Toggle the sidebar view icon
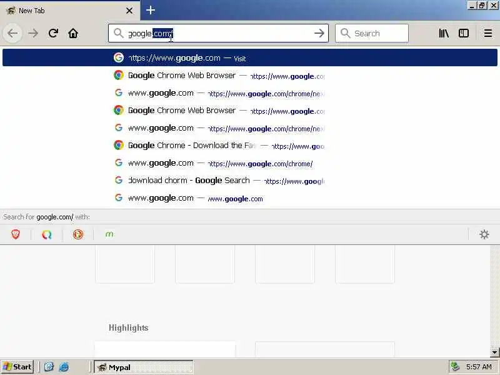Viewport: 500px width, 375px height. [x=464, y=33]
